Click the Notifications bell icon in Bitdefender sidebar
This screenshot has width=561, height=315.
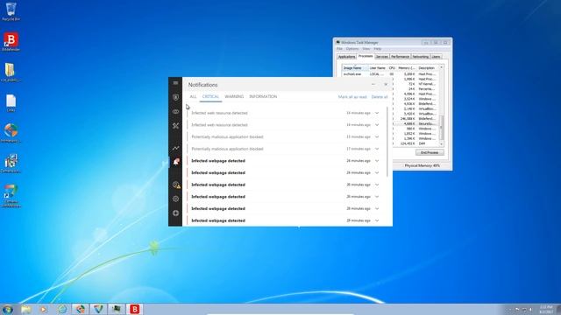pos(175,162)
